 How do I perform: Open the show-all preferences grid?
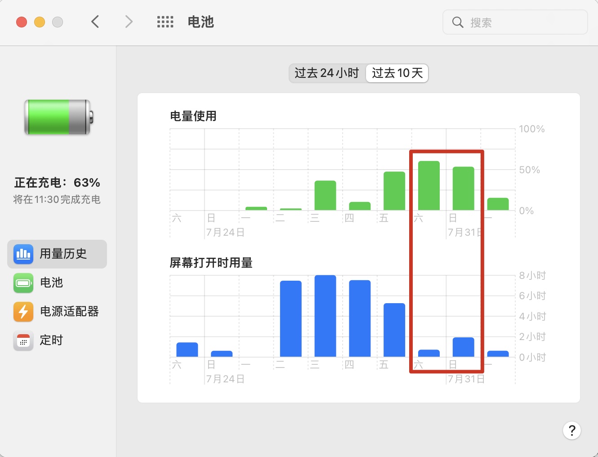(x=165, y=22)
